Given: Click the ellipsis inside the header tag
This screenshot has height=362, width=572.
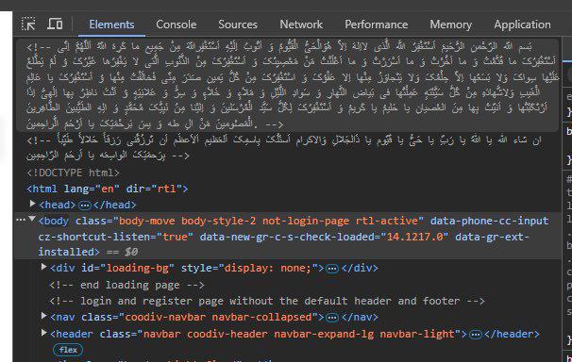Looking at the screenshot, I should pyautogui.click(x=476, y=335).
